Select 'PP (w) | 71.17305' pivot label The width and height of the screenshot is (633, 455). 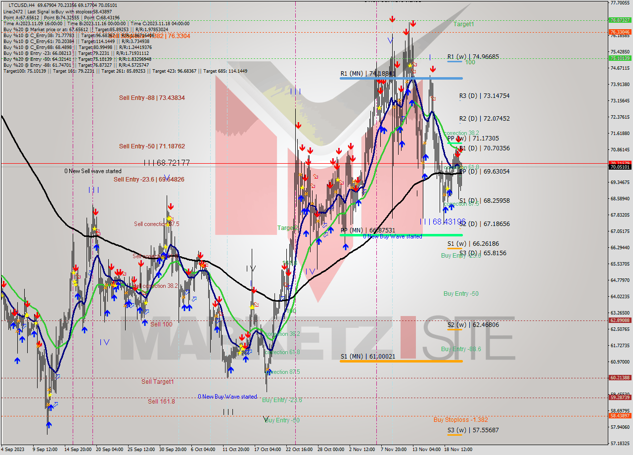click(473, 138)
